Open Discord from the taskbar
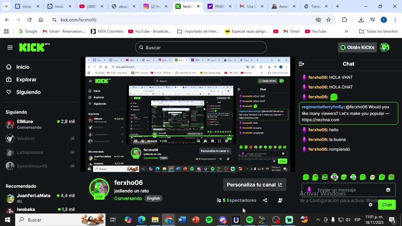The height and width of the screenshot is (226, 402). pyautogui.click(x=222, y=220)
